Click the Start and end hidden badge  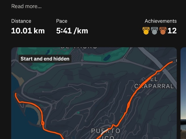(x=45, y=59)
